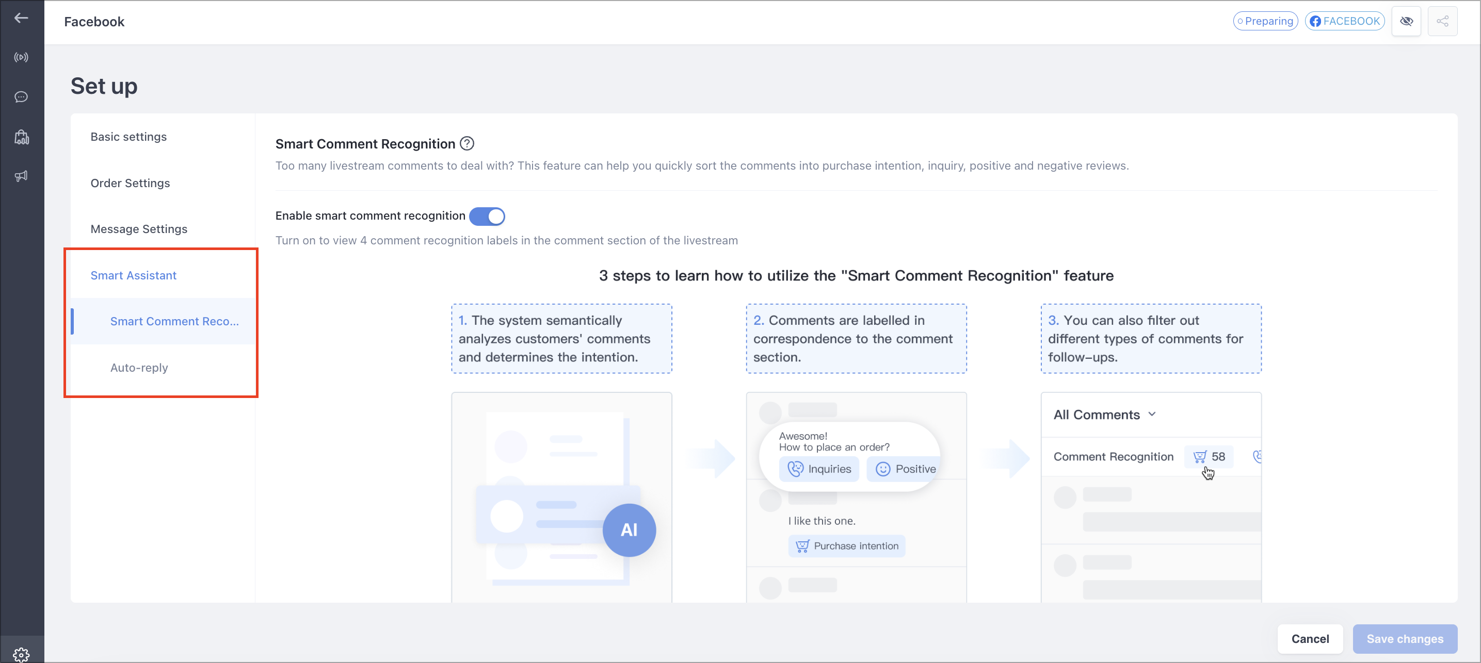This screenshot has width=1481, height=663.
Task: Open the chat messages sidebar icon
Action: (21, 96)
